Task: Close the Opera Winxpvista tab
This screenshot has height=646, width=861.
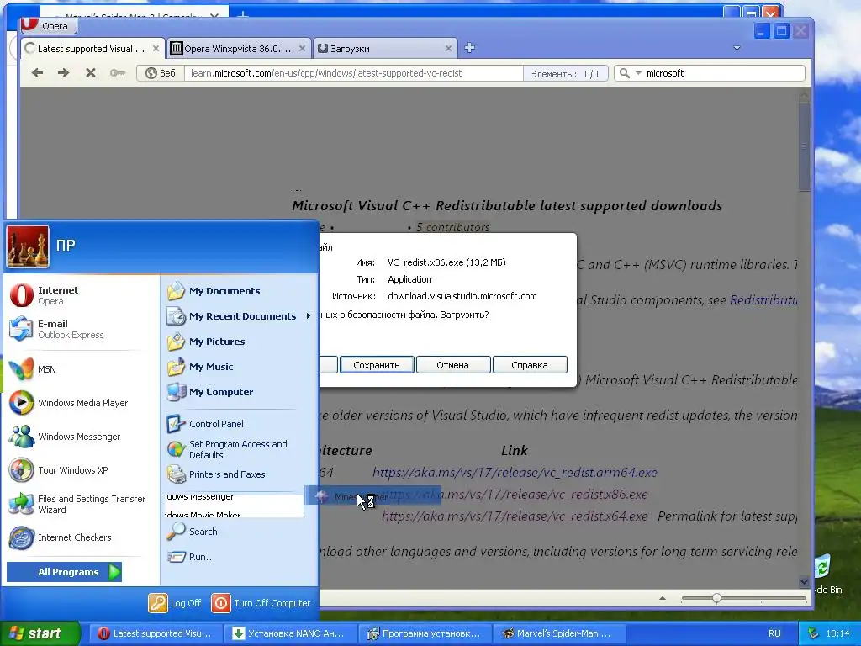Action: coord(302,48)
